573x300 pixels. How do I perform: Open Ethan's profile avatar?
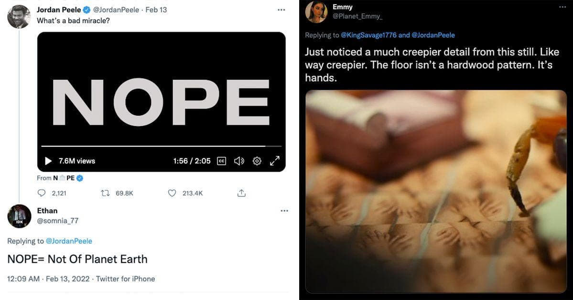19,216
